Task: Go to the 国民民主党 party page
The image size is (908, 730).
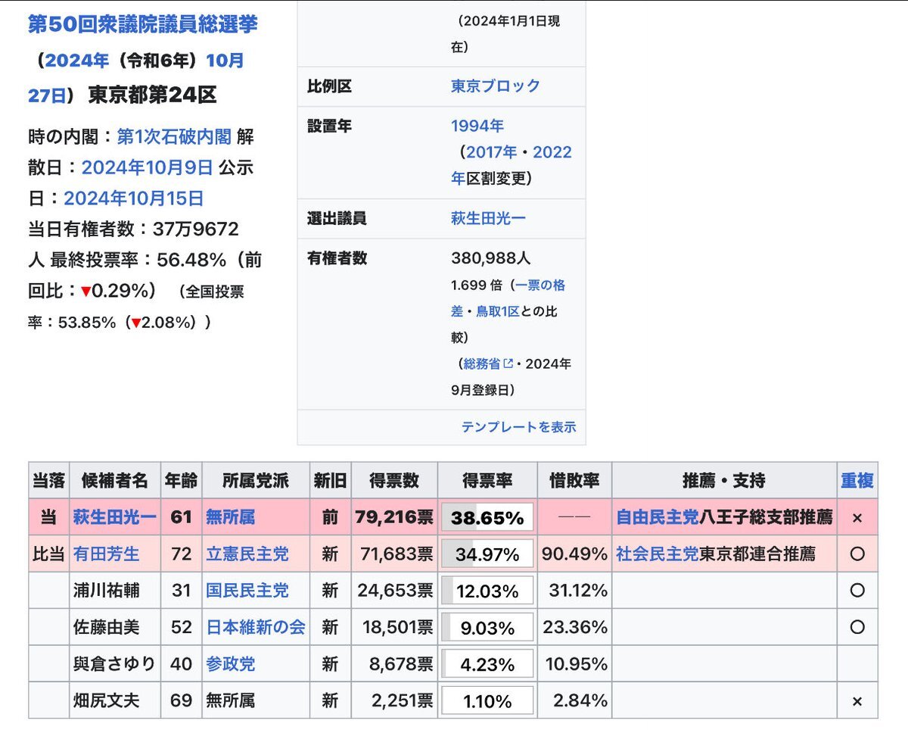Action: click(247, 591)
